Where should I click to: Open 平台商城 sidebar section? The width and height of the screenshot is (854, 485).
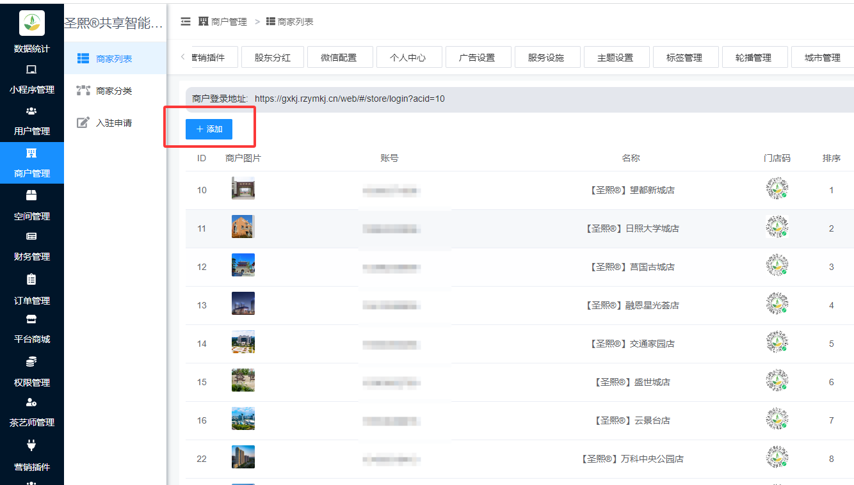[x=32, y=330]
